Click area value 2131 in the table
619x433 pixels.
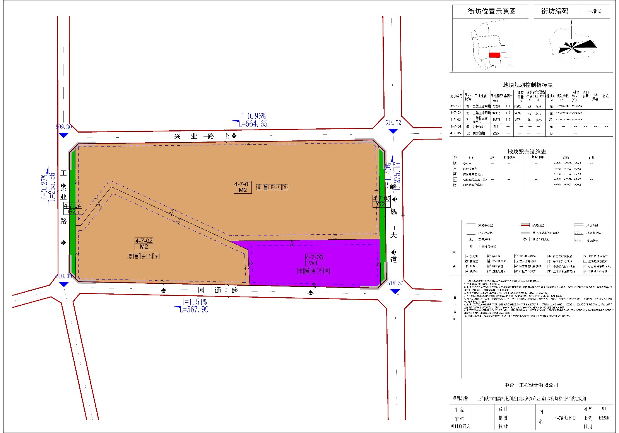tap(496, 126)
